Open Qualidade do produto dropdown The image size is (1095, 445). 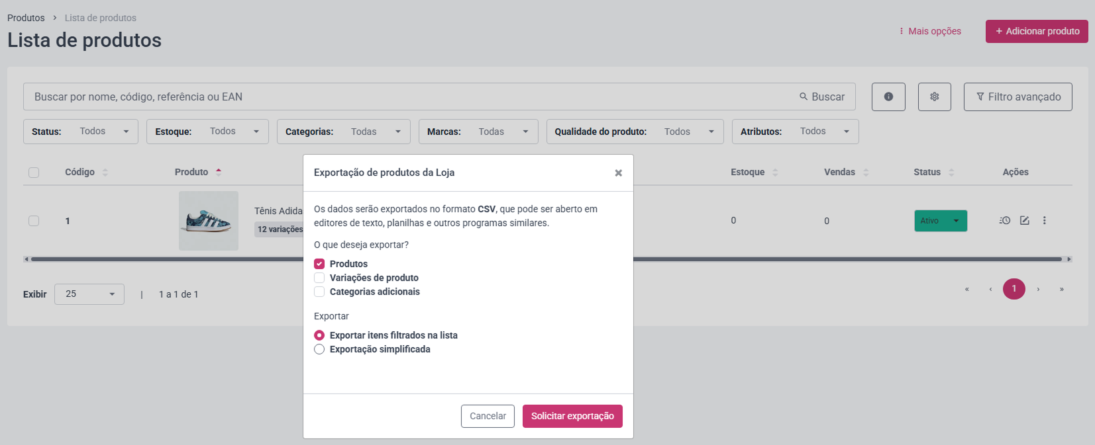tap(635, 132)
